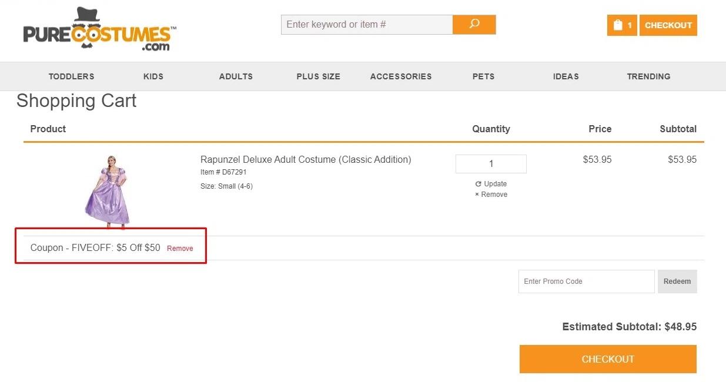Click the PureCostumes.com logo
This screenshot has width=726, height=382.
100,29
